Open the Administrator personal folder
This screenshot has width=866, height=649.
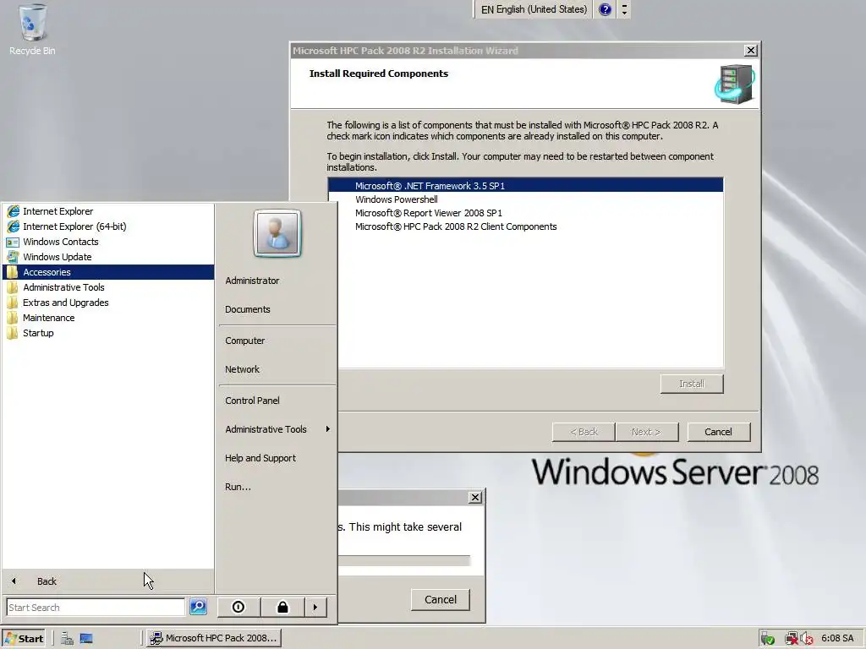(252, 281)
